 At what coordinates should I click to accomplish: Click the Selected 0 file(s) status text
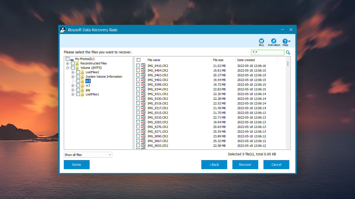point(252,154)
